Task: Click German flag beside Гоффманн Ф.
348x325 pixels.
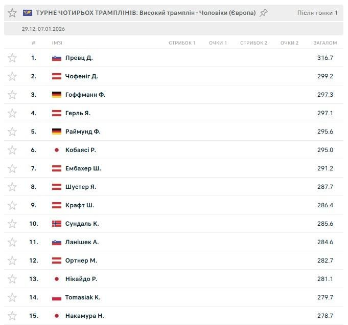Action: click(57, 95)
